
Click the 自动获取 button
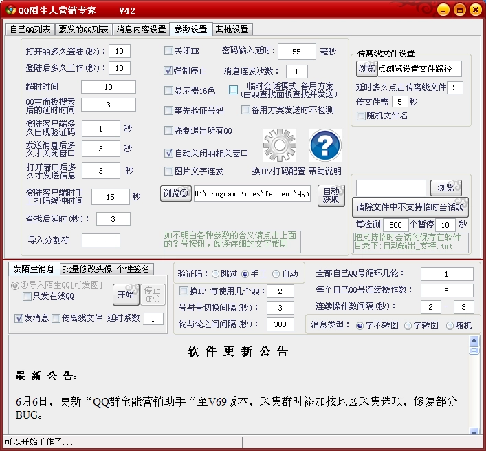[x=331, y=196]
